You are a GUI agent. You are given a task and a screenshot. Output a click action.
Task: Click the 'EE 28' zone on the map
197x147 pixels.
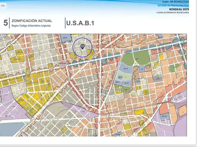coord(127,83)
